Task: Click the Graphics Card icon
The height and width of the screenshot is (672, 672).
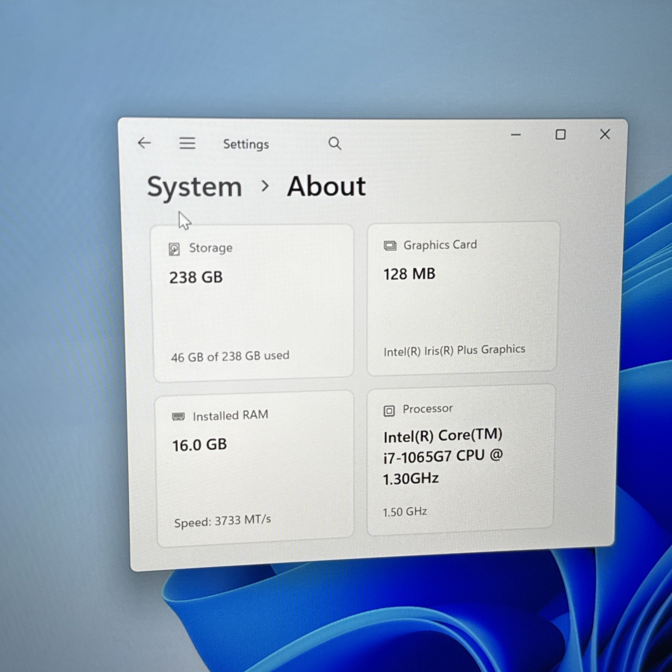Action: [390, 246]
